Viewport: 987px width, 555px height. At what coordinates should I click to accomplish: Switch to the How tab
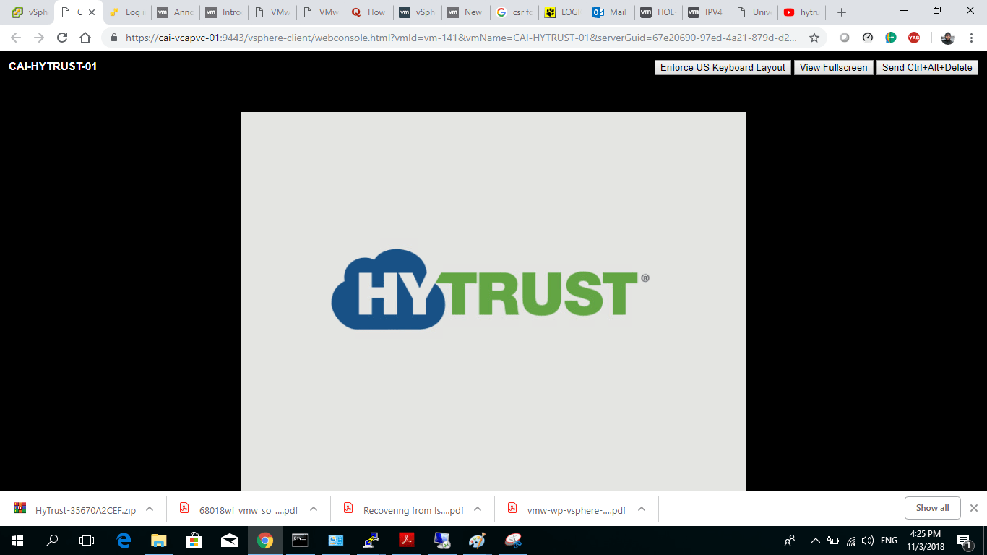368,12
